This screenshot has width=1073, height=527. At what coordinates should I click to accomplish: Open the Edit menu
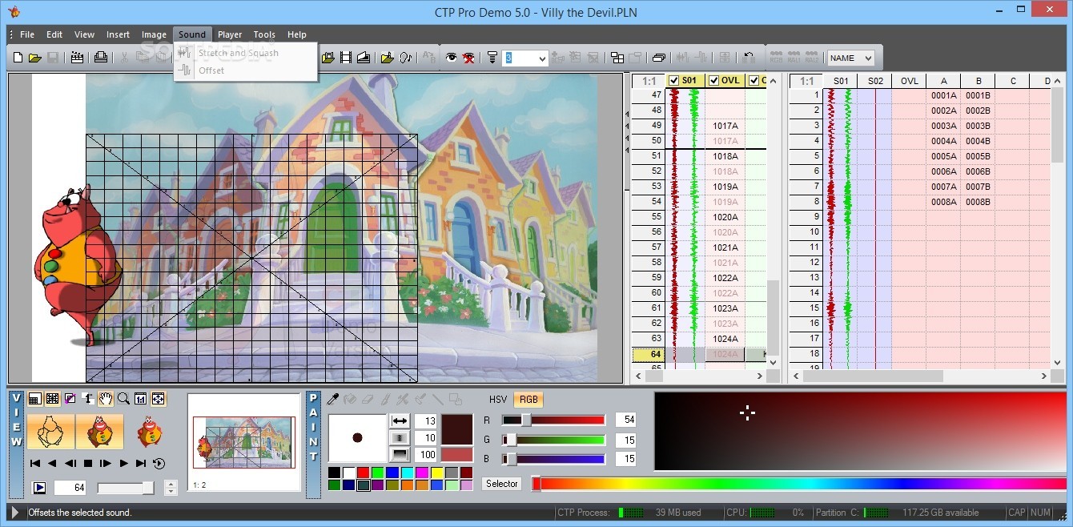[54, 34]
